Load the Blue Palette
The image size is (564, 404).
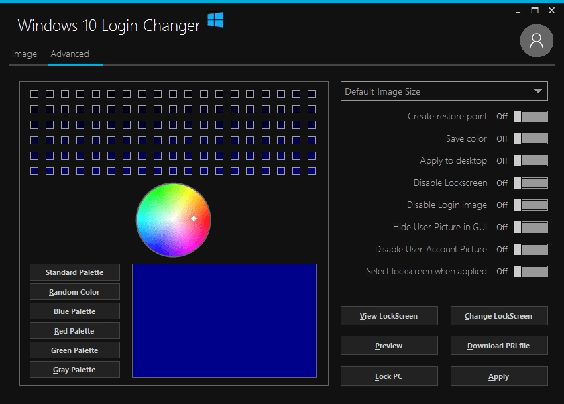[74, 311]
